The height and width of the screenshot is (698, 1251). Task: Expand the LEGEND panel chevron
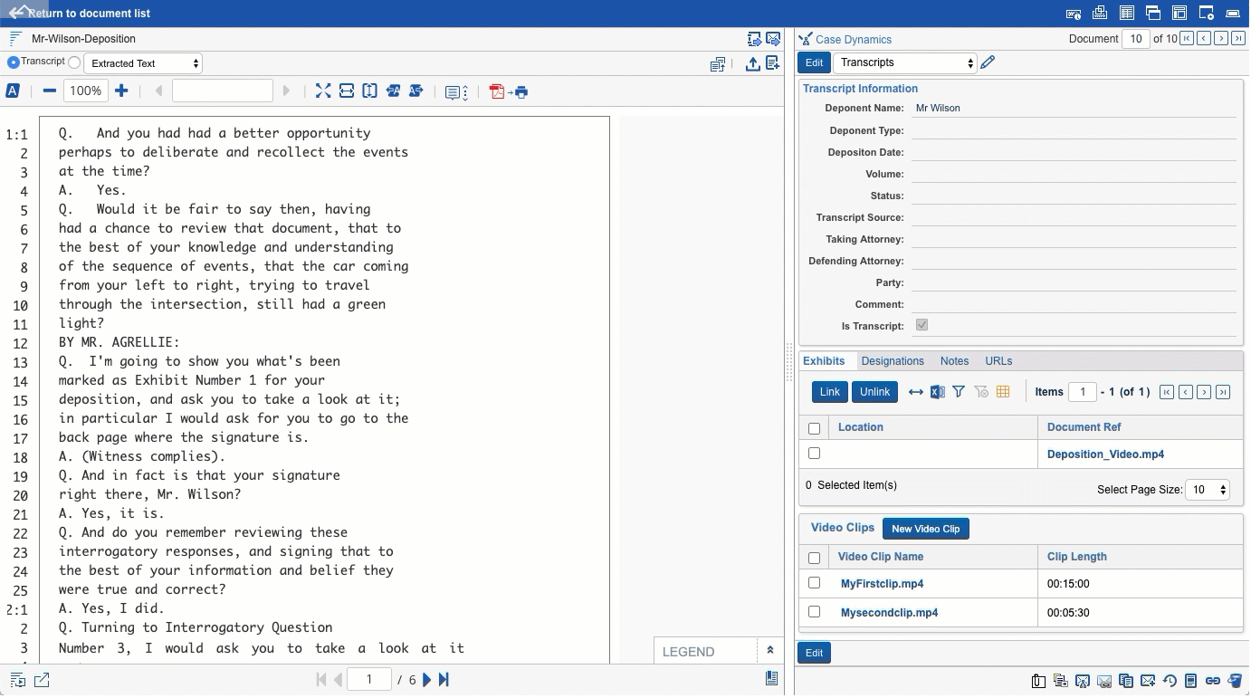point(770,651)
